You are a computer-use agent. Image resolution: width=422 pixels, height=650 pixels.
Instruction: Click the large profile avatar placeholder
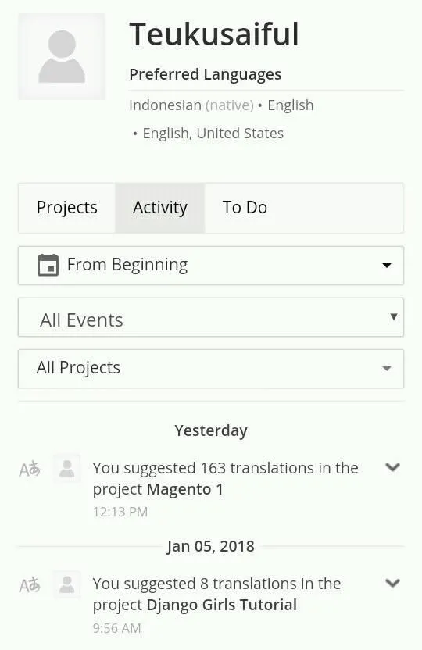pyautogui.click(x=62, y=56)
